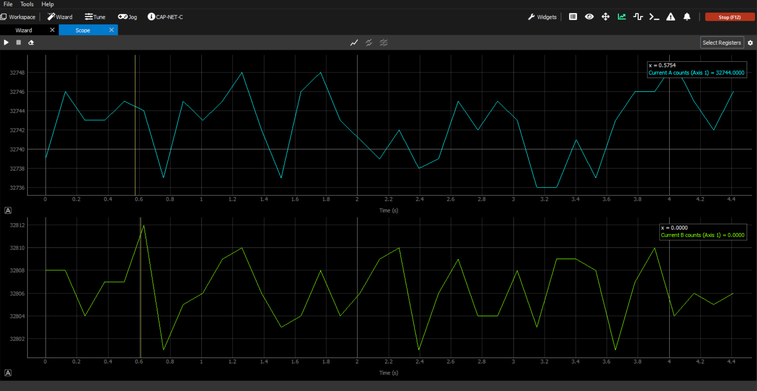Image resolution: width=757 pixels, height=391 pixels.
Task: Click the Select Registers button
Action: click(721, 43)
